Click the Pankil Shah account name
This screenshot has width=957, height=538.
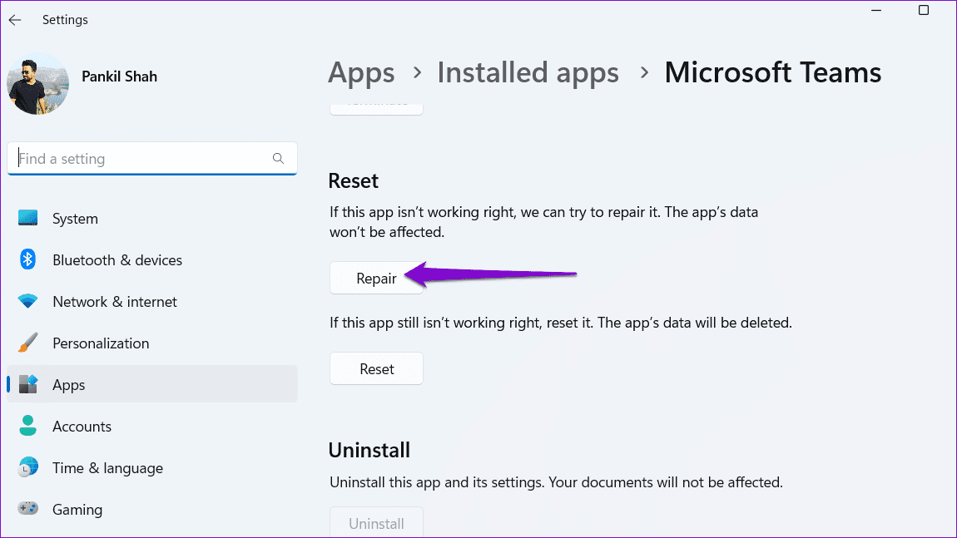click(119, 77)
